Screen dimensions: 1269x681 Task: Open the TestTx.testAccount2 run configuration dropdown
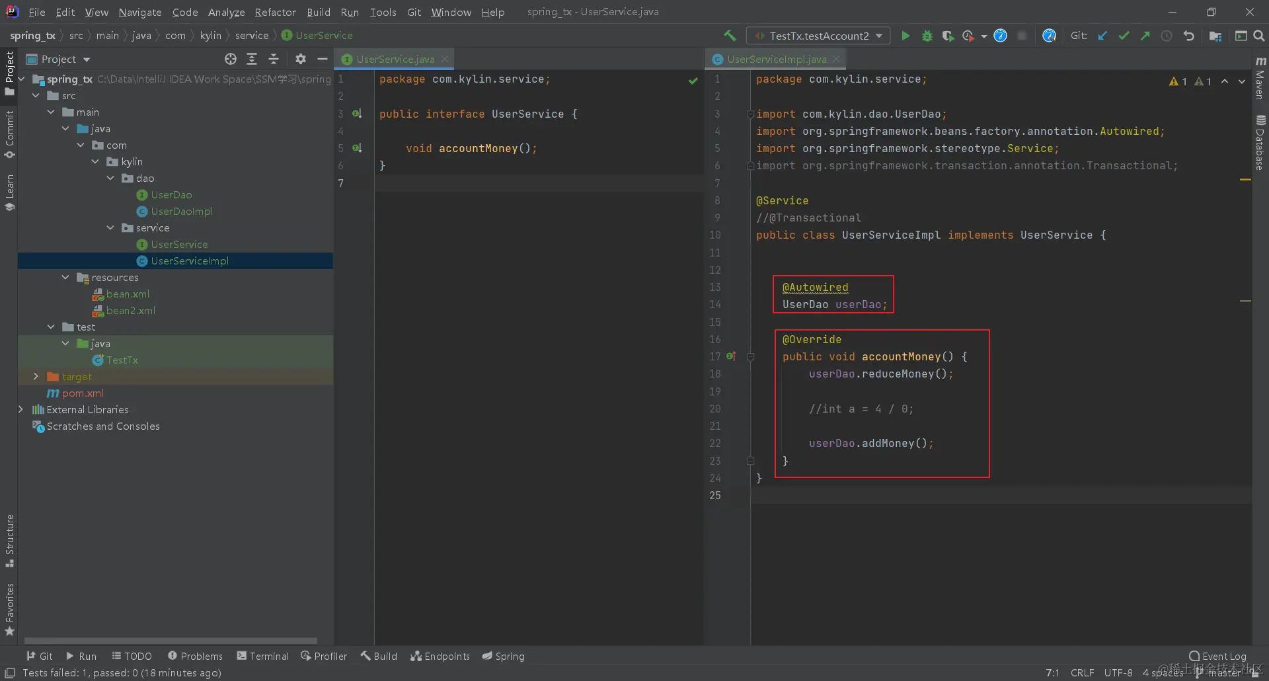pos(818,36)
